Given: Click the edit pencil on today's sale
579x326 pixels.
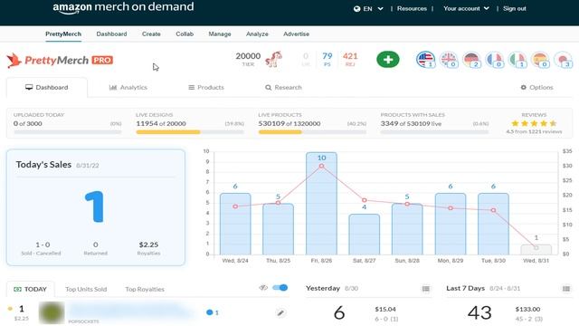Looking at the screenshot, I should 280,313.
